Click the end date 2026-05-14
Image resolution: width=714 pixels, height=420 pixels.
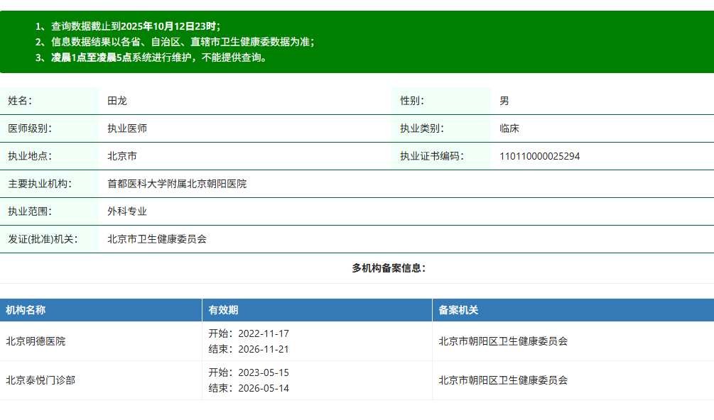click(263, 388)
